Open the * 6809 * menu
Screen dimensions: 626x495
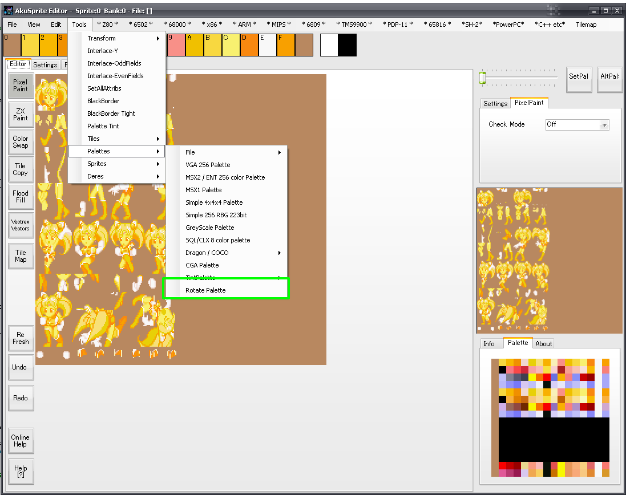pos(313,25)
